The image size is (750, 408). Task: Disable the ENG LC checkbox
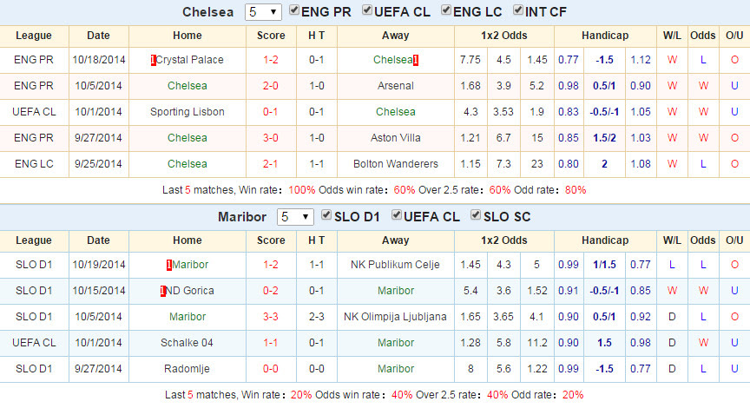click(446, 10)
